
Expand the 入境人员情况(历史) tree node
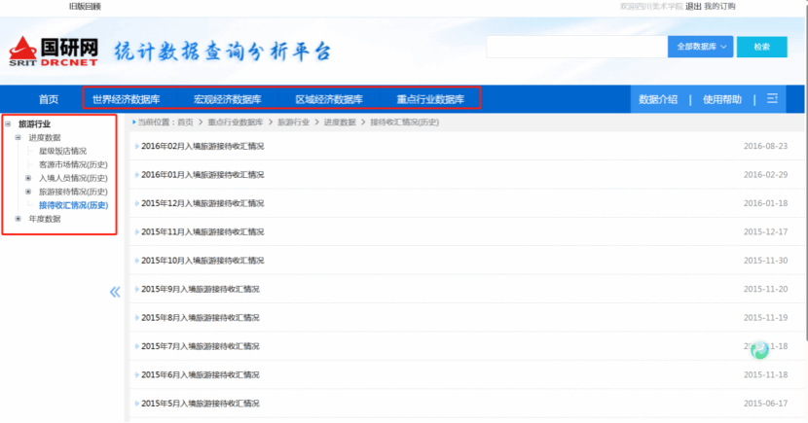pos(28,178)
